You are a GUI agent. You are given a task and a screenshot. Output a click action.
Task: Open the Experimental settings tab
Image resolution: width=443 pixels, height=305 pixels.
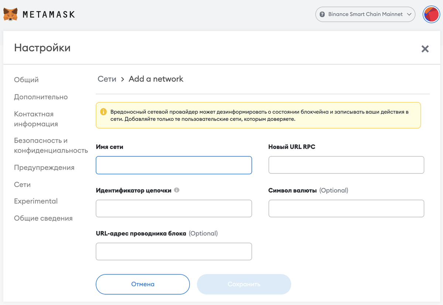36,201
